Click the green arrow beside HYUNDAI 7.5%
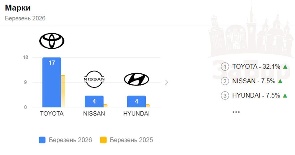Screen dimensions: 295x155 click(x=285, y=95)
